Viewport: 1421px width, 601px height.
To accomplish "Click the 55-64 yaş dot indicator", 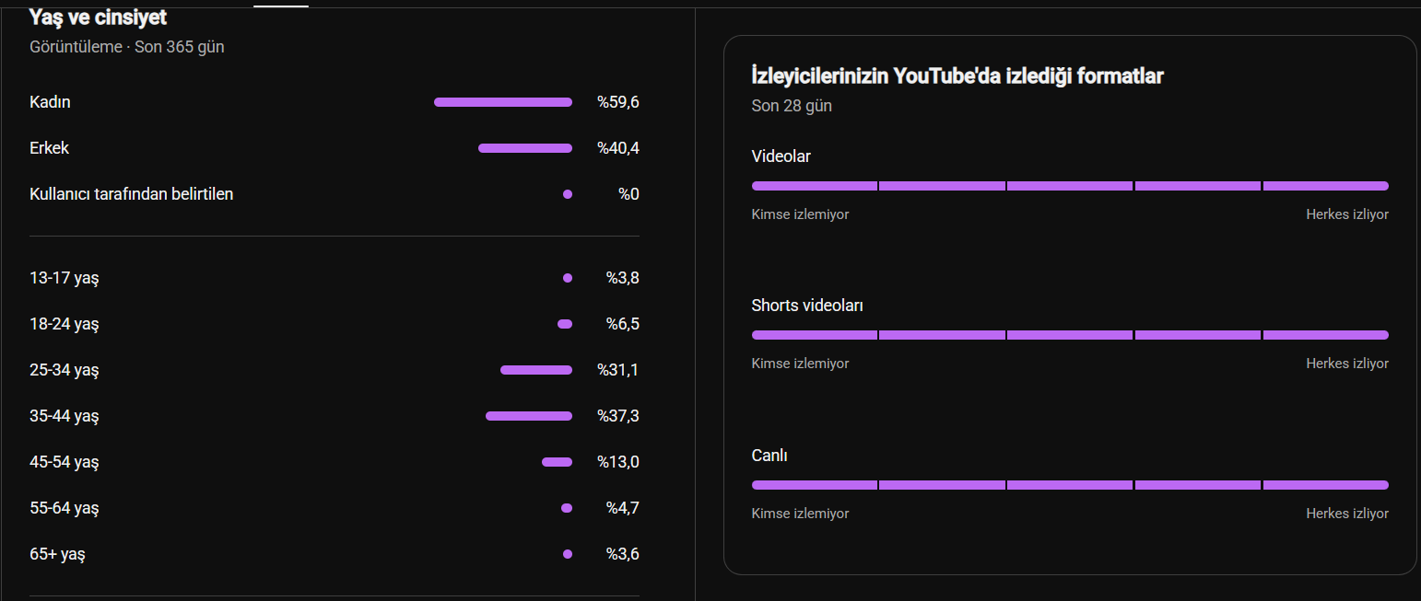I will [x=567, y=508].
